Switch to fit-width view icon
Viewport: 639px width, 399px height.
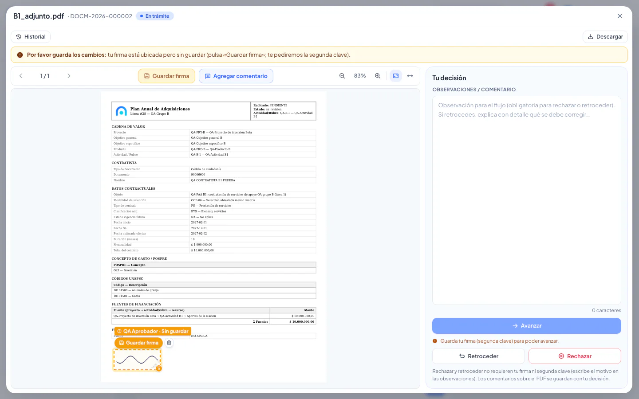tap(410, 76)
